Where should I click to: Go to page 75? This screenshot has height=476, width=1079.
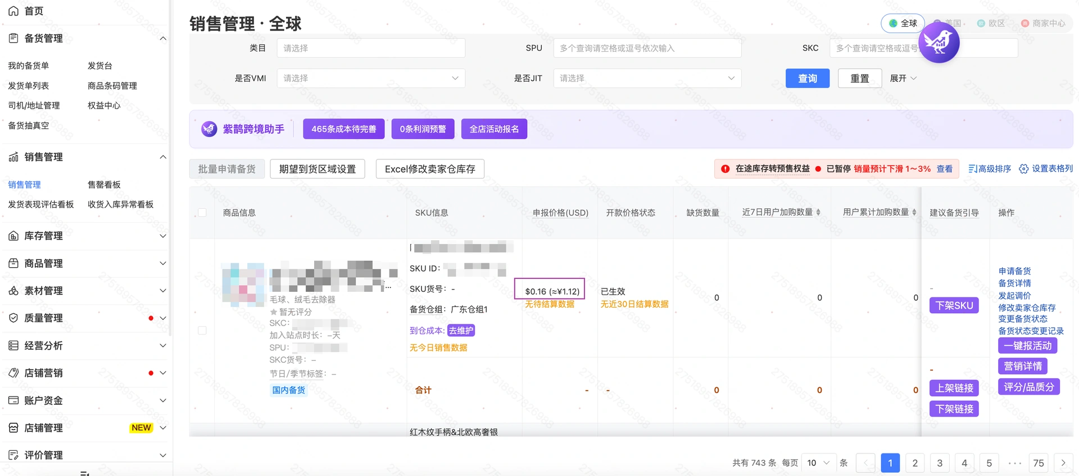click(1039, 463)
